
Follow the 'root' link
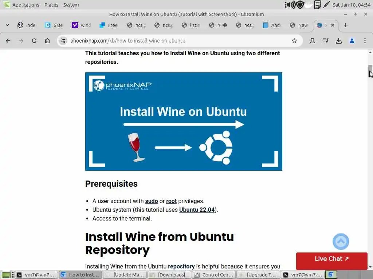point(171,201)
